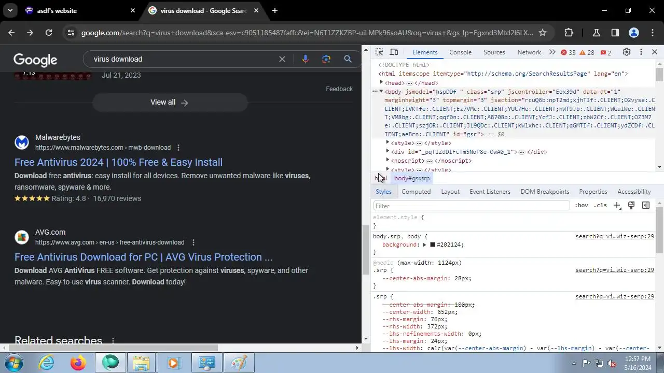
Task: Expand the first style node under body
Action: coord(388,142)
